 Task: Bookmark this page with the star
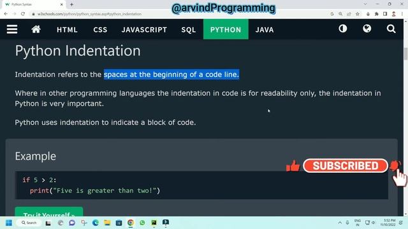(x=358, y=14)
